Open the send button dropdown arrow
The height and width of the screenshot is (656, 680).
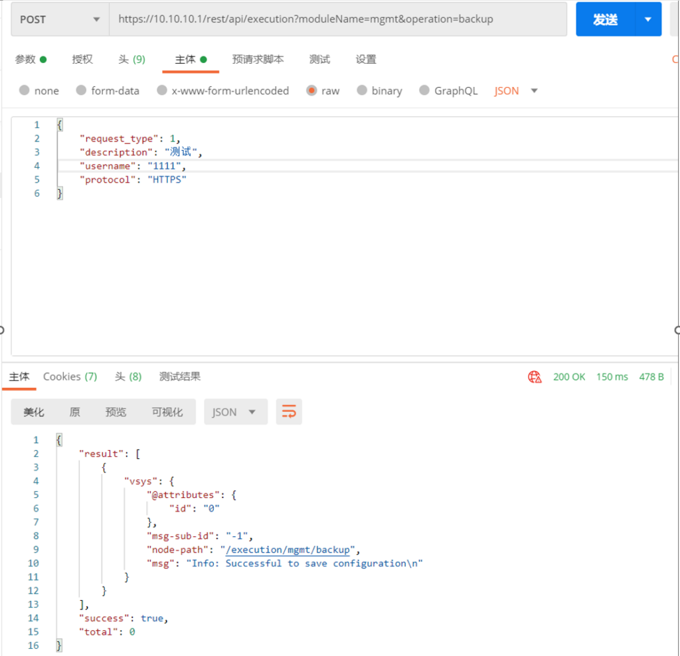click(648, 19)
